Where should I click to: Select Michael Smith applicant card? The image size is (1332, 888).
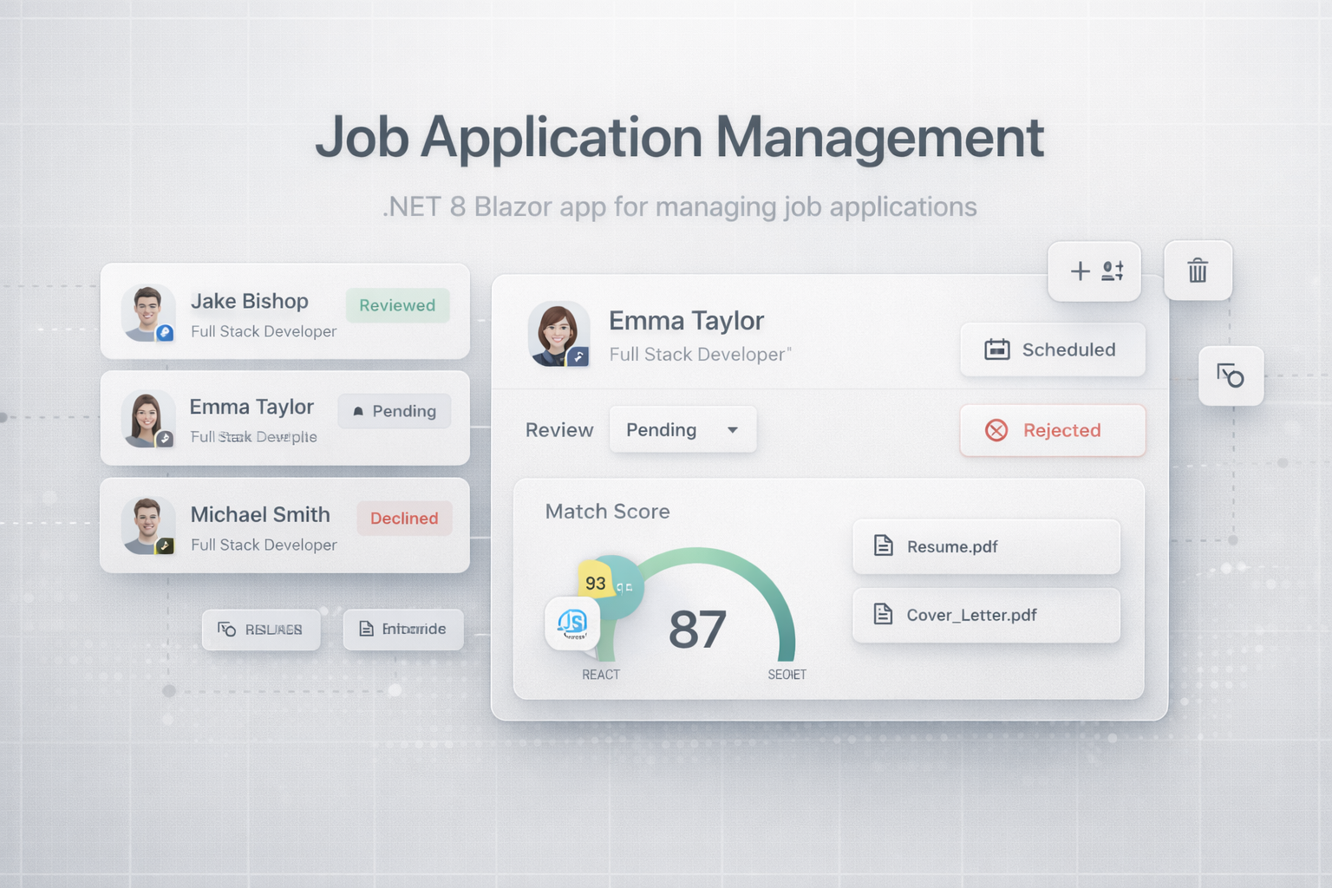point(284,526)
